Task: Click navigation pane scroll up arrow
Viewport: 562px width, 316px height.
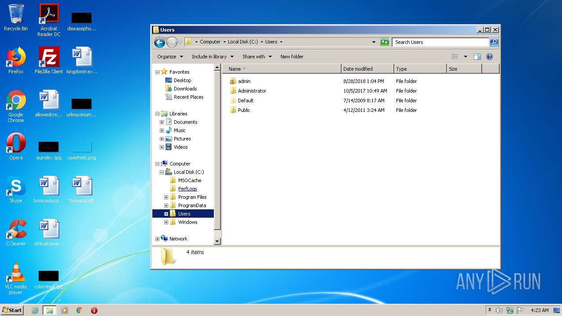Action: coord(217,68)
